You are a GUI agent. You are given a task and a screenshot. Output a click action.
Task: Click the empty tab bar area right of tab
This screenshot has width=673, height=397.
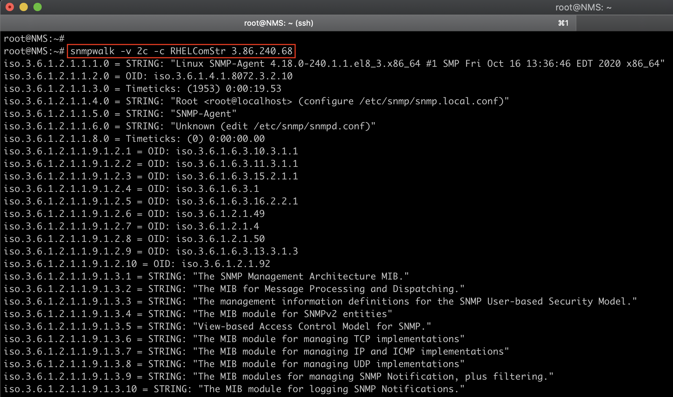[624, 23]
